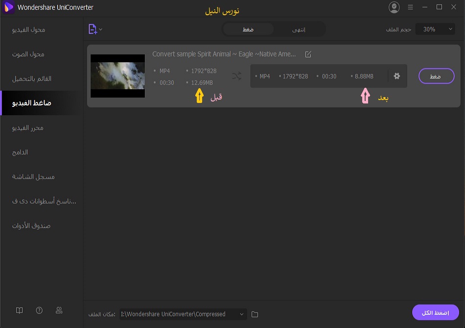Expand the add file dropdown arrow
The width and height of the screenshot is (465, 328).
point(101,29)
